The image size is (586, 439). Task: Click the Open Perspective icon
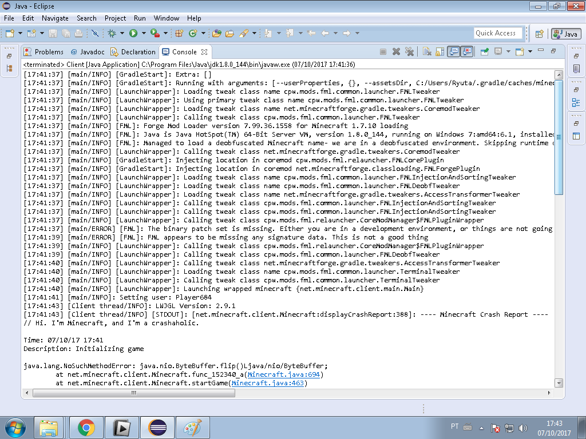(x=539, y=34)
